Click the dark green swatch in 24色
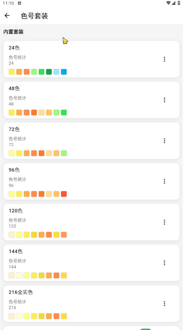 click(x=49, y=72)
